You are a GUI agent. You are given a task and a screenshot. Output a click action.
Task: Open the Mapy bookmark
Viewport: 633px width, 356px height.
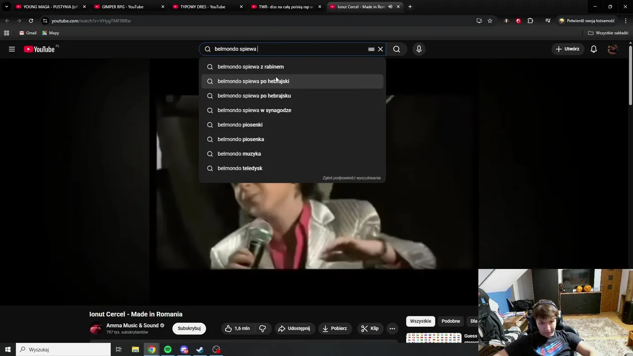[x=50, y=33]
